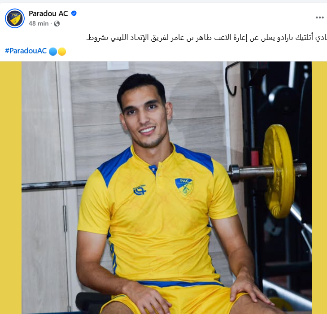327x314 pixels.
Task: Click the barbell bar left of the player
Action: point(54,185)
